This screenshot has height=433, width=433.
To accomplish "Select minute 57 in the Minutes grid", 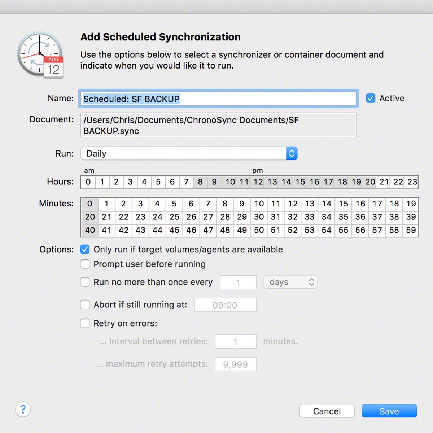I will pos(377,230).
